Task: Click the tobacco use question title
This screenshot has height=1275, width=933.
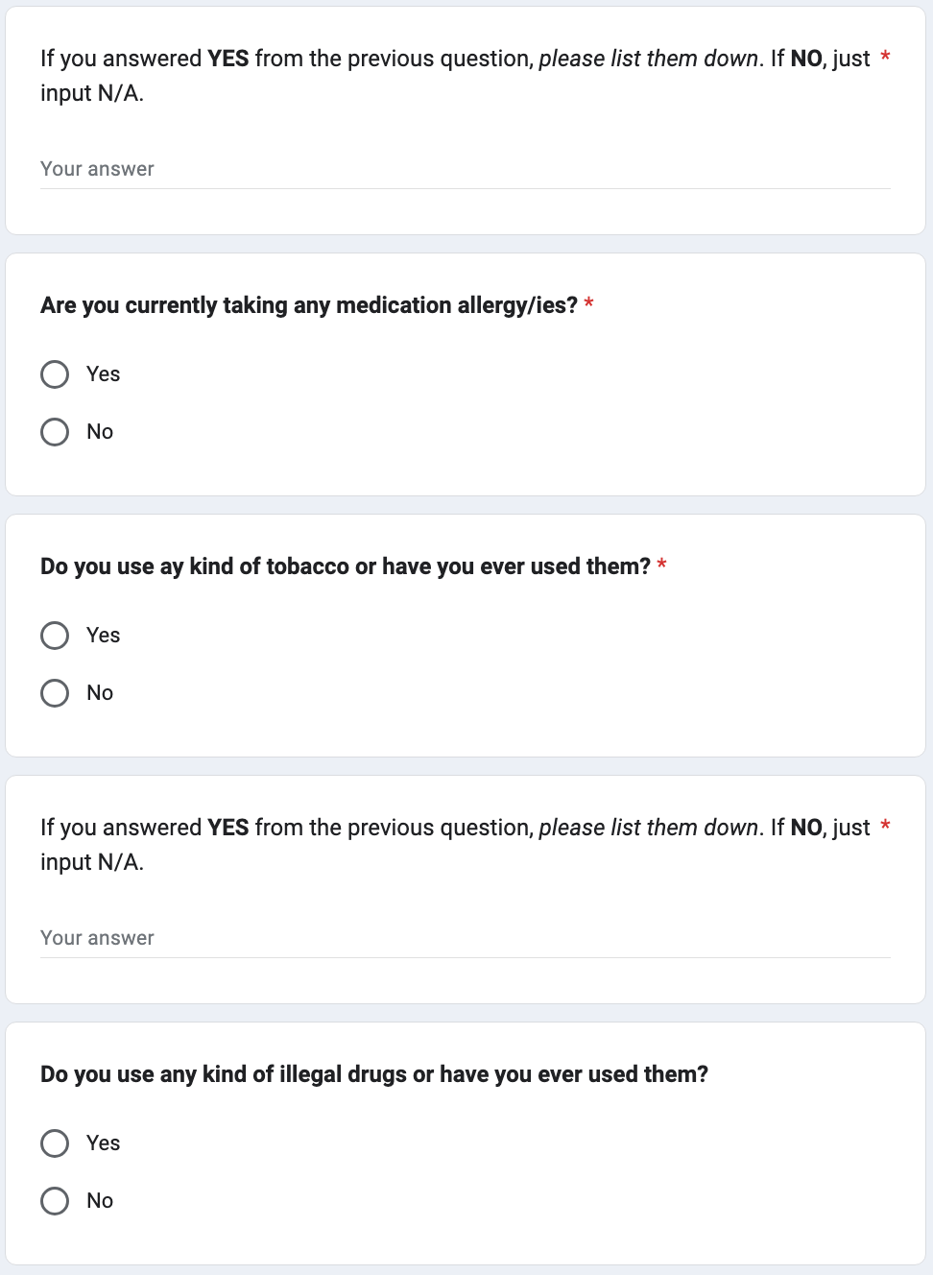Action: [345, 566]
